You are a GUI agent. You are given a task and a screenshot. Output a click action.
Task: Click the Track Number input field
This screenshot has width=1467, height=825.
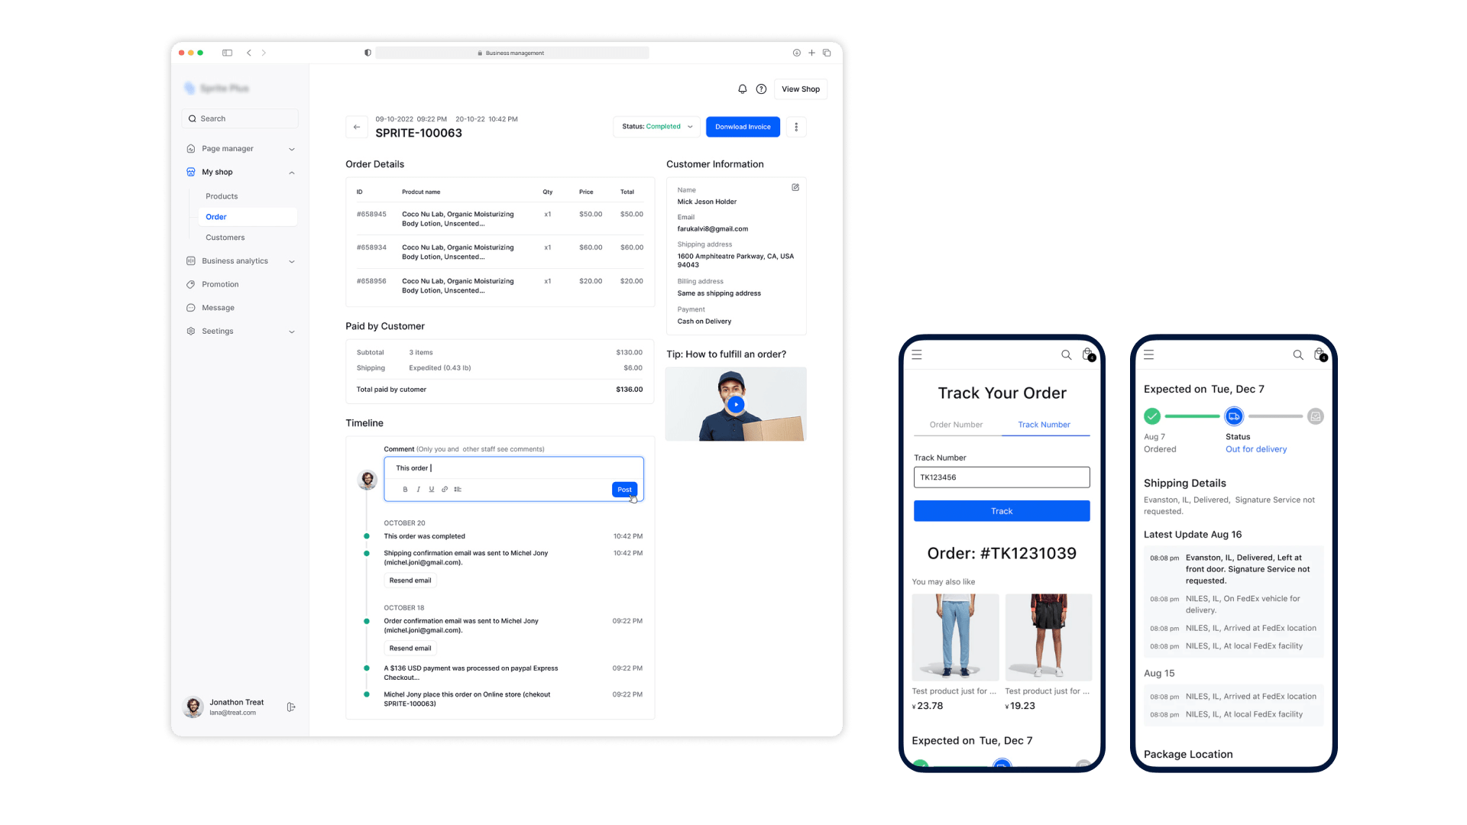tap(1002, 477)
